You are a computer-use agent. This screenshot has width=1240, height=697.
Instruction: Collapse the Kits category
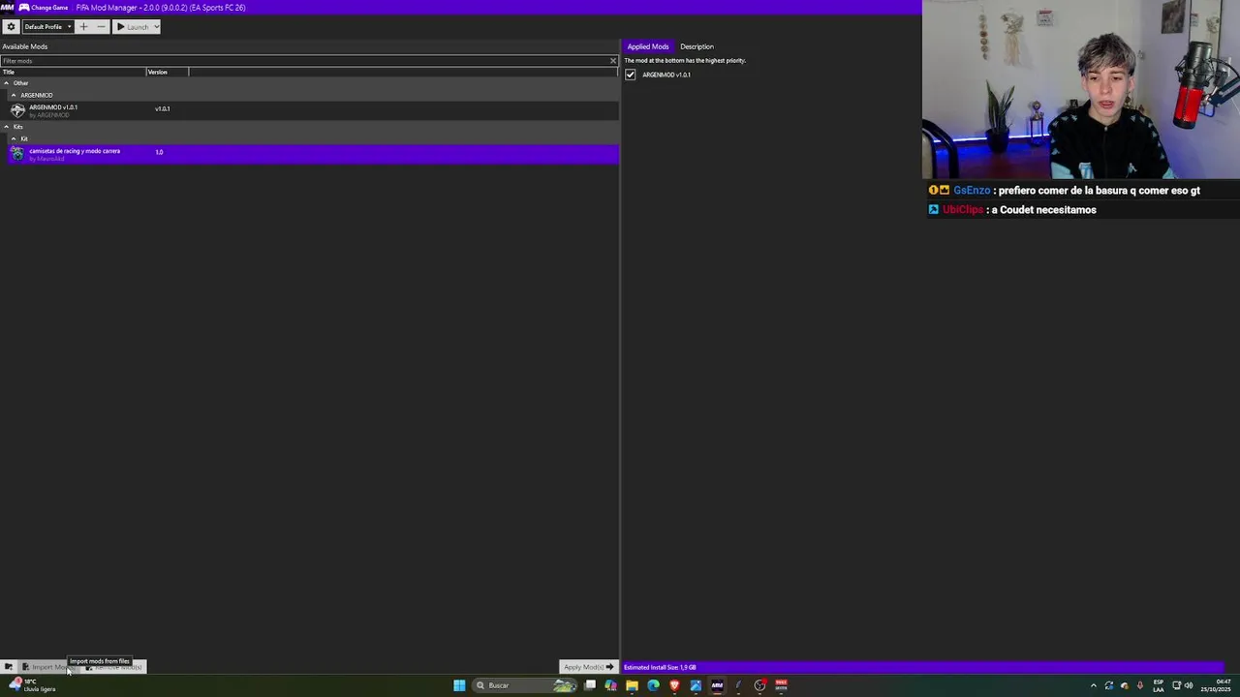[6, 127]
